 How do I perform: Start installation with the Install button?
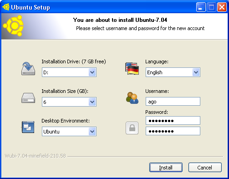point(166,168)
